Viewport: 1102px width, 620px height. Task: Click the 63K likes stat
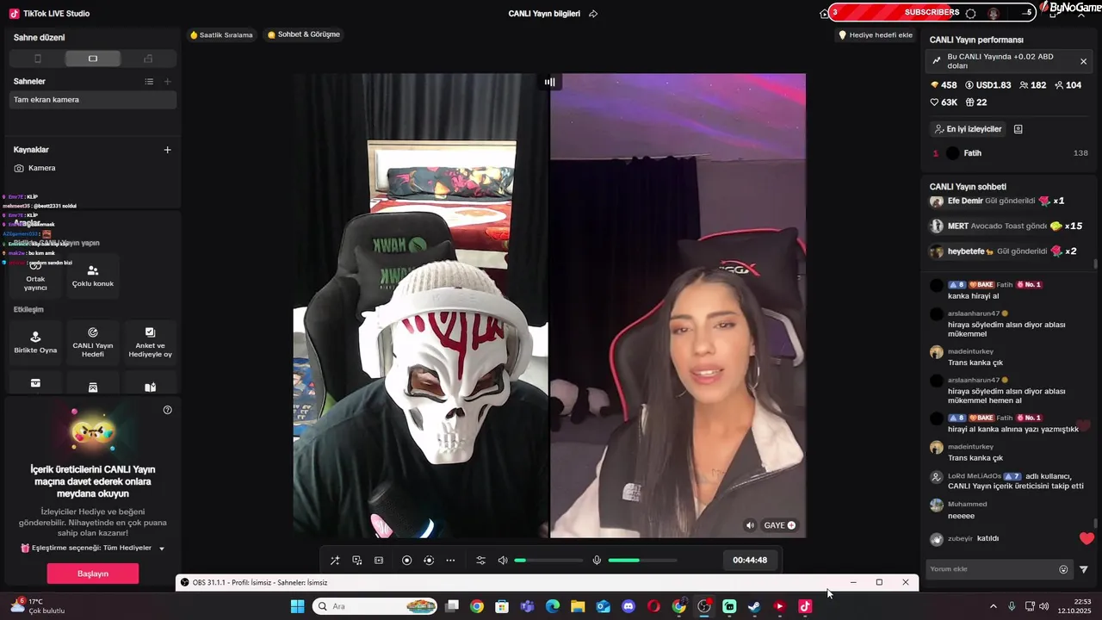[944, 102]
